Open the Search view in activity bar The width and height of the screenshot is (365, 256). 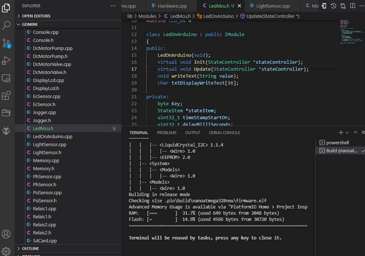(x=6, y=25)
